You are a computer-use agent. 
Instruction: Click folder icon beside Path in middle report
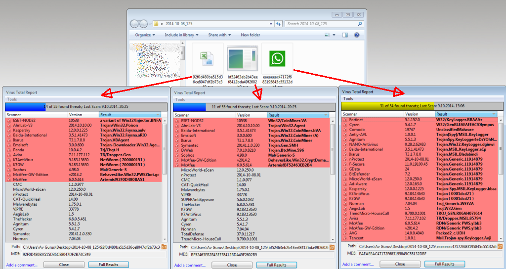332,247
